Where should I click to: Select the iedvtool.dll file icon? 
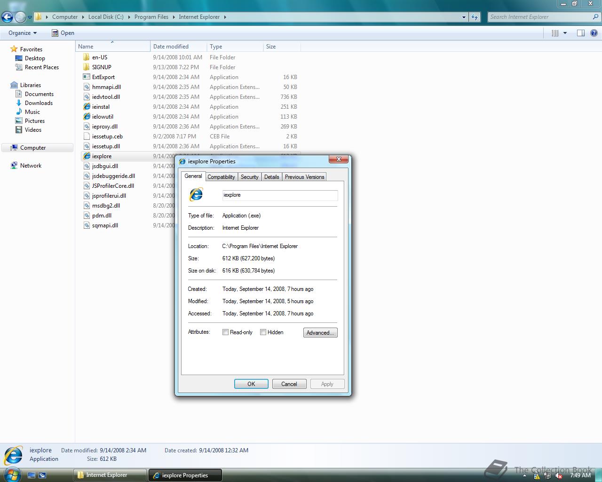tap(87, 97)
